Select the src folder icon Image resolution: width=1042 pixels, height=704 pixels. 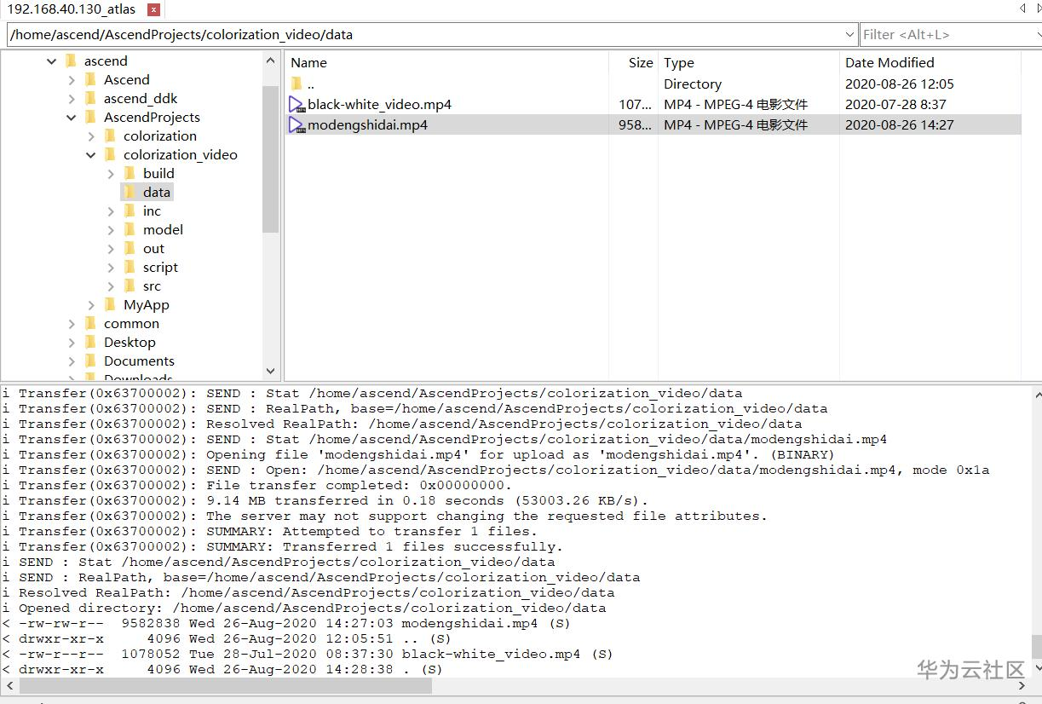click(x=130, y=286)
